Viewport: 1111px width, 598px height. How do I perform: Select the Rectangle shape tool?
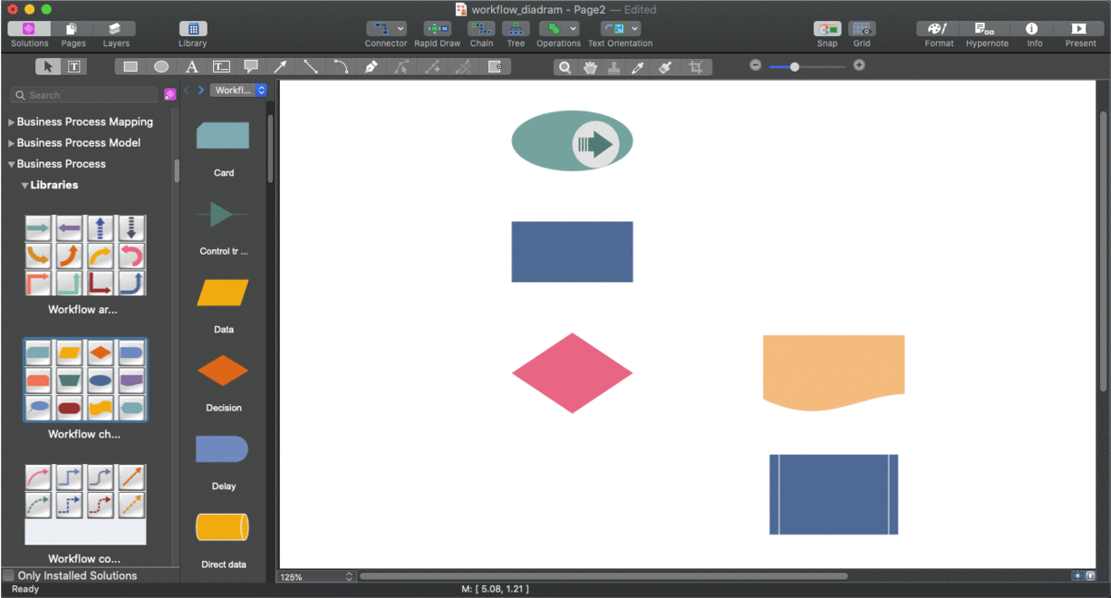(130, 66)
